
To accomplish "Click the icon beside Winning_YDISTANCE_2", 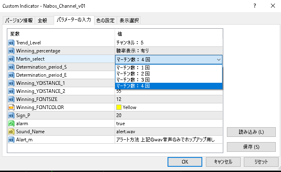I will coord(11,91).
